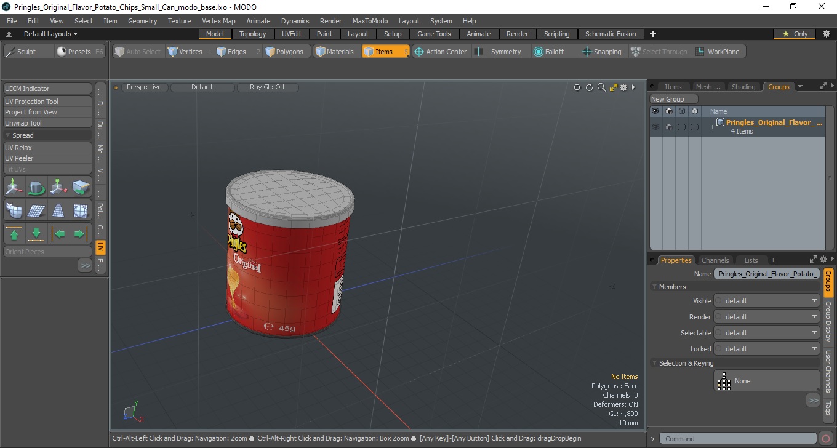The image size is (837, 448).
Task: Click the UV Projection Tool button
Action: (47, 102)
